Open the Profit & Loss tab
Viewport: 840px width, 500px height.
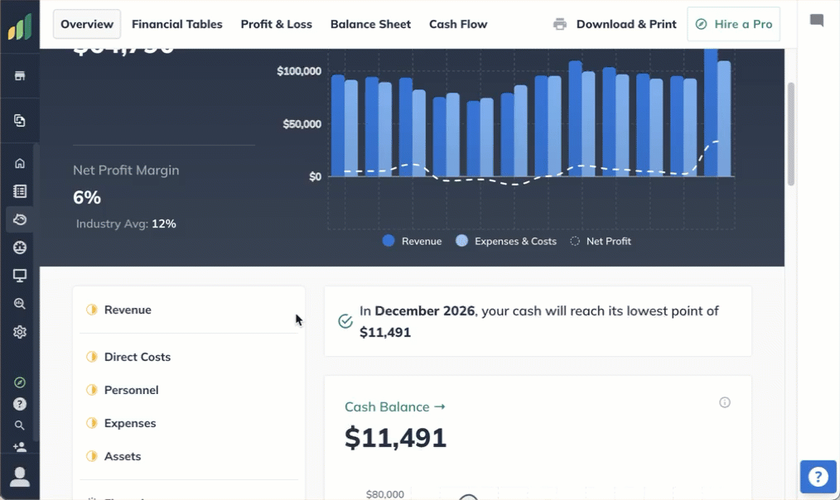coord(276,24)
